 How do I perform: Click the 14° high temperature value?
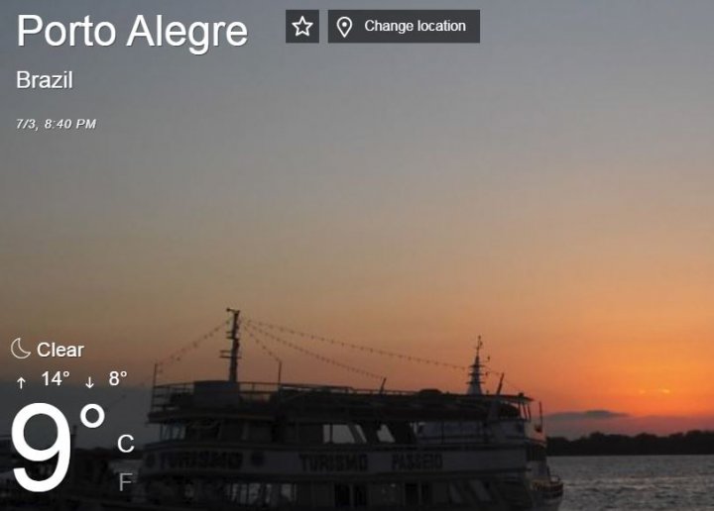click(56, 378)
